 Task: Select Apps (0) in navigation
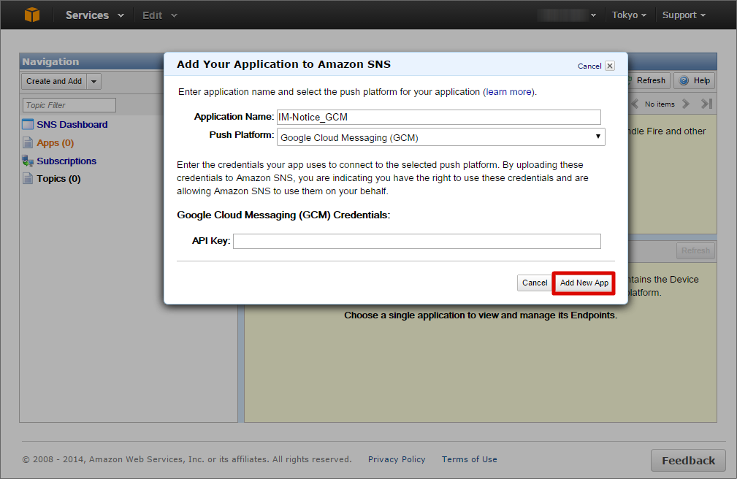click(x=55, y=143)
